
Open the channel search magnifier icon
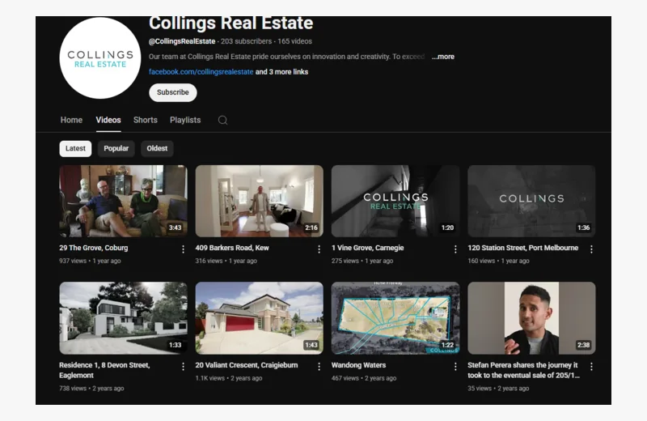(x=223, y=120)
